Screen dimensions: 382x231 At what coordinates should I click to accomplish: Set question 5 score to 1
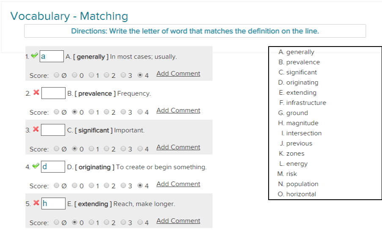coord(91,222)
